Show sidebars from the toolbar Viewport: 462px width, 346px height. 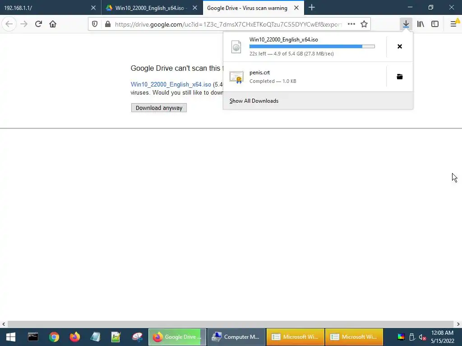[435, 24]
